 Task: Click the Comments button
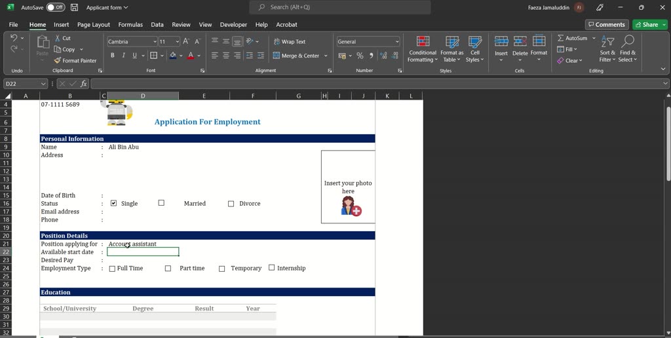607,24
